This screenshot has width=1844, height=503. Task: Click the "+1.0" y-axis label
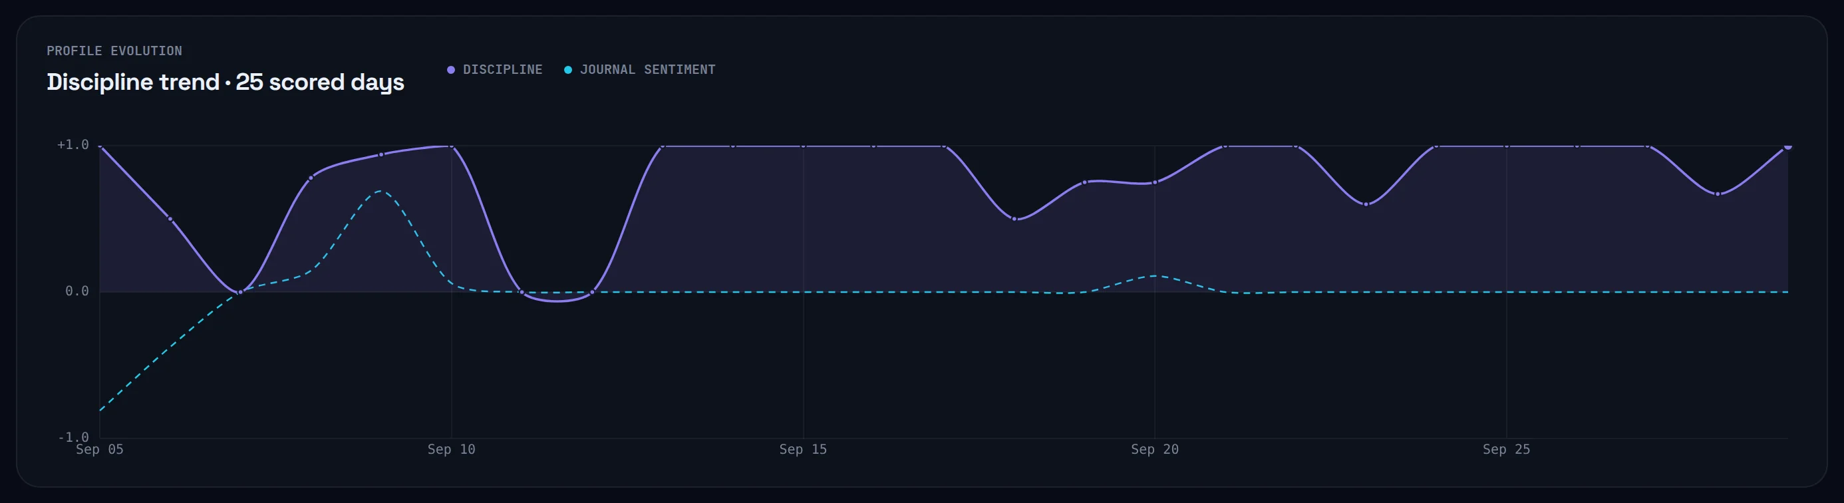[73, 144]
